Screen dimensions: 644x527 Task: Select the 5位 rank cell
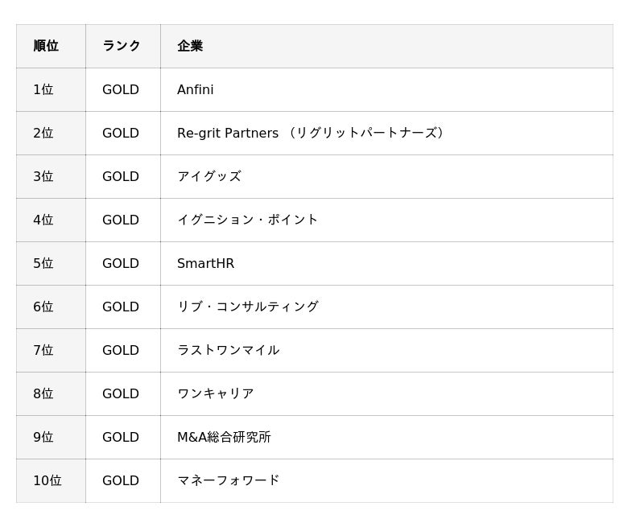[x=43, y=264]
